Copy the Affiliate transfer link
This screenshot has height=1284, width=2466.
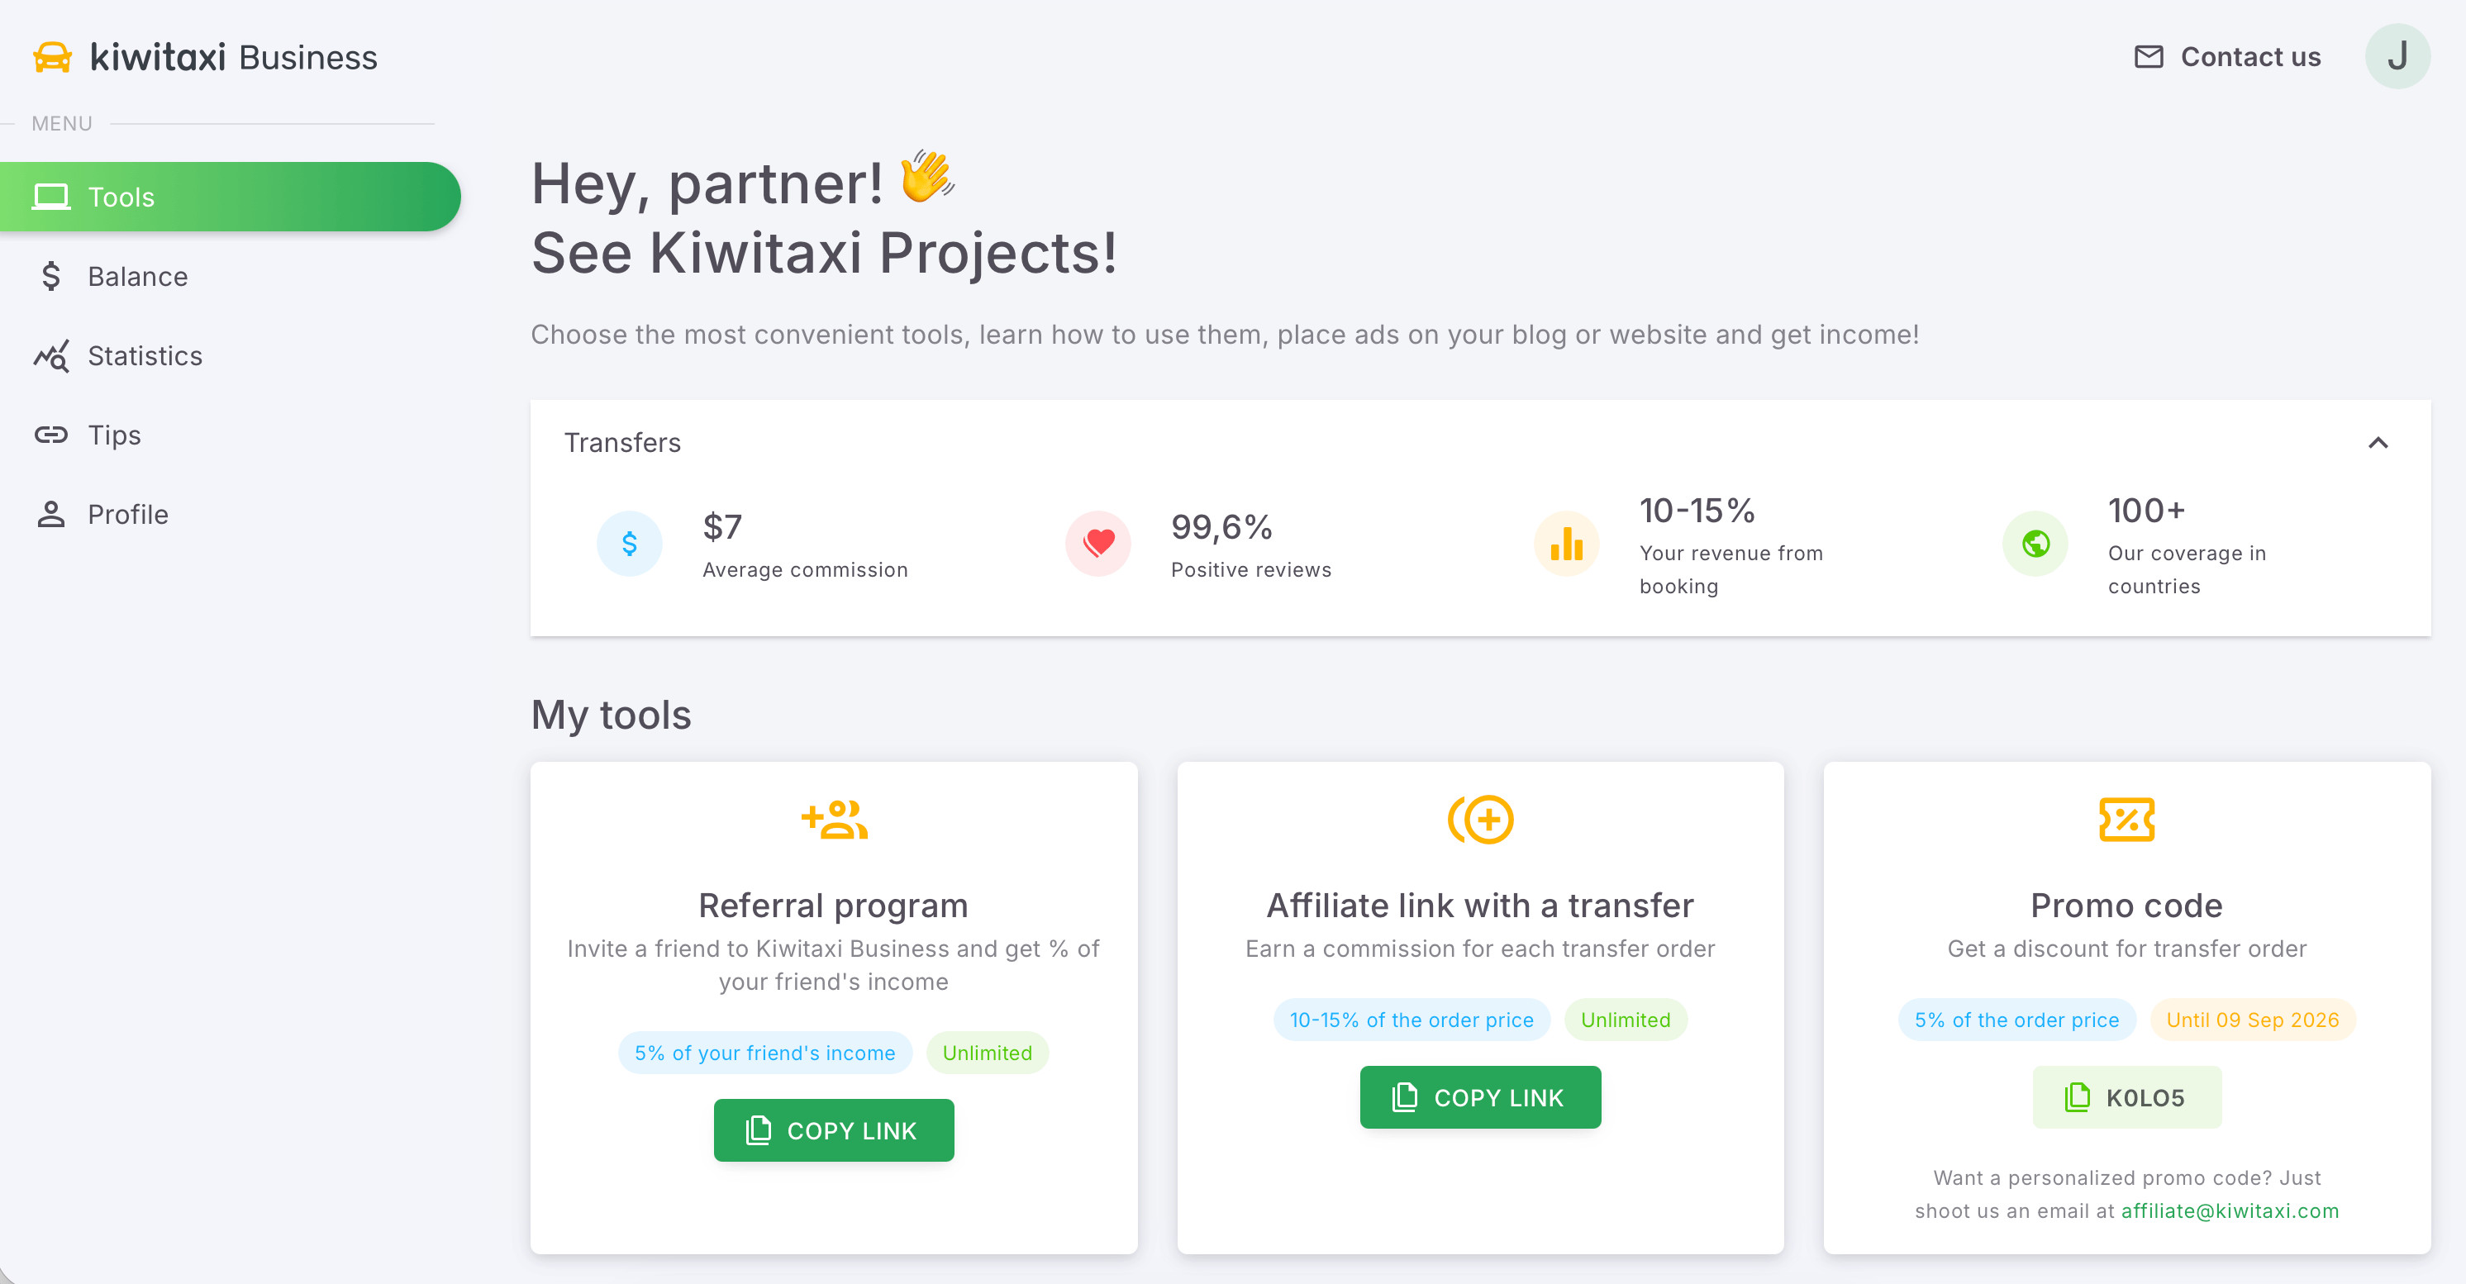point(1480,1097)
